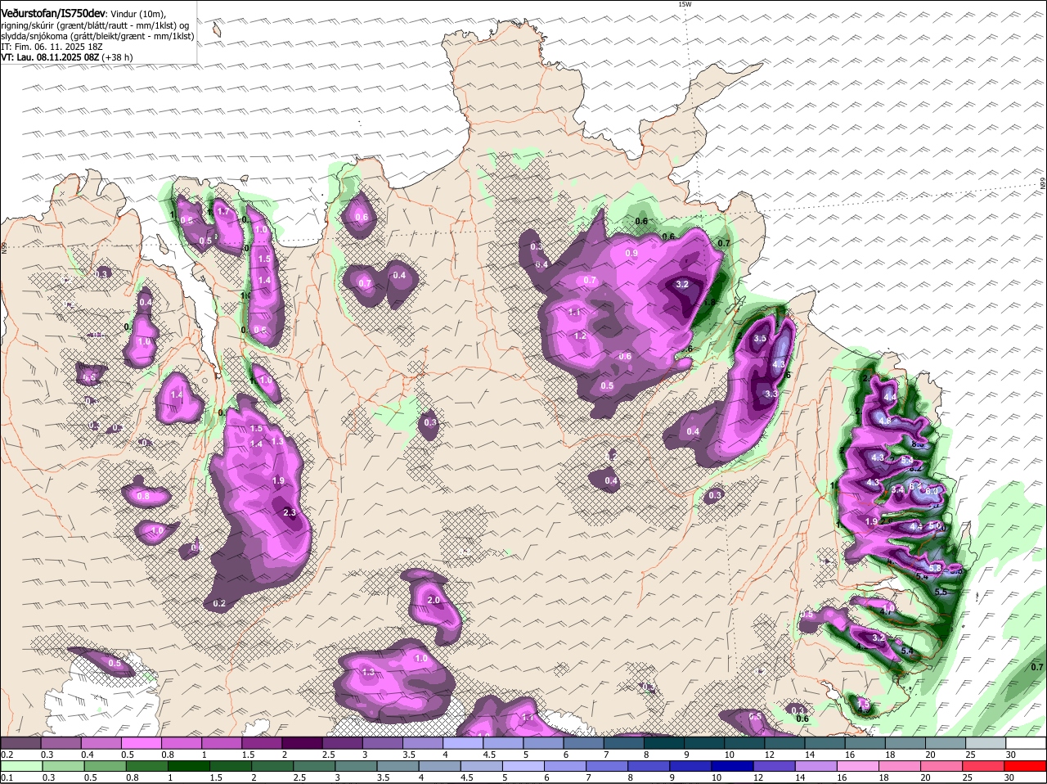Click the white 30 upper legend swatch

1027,743
